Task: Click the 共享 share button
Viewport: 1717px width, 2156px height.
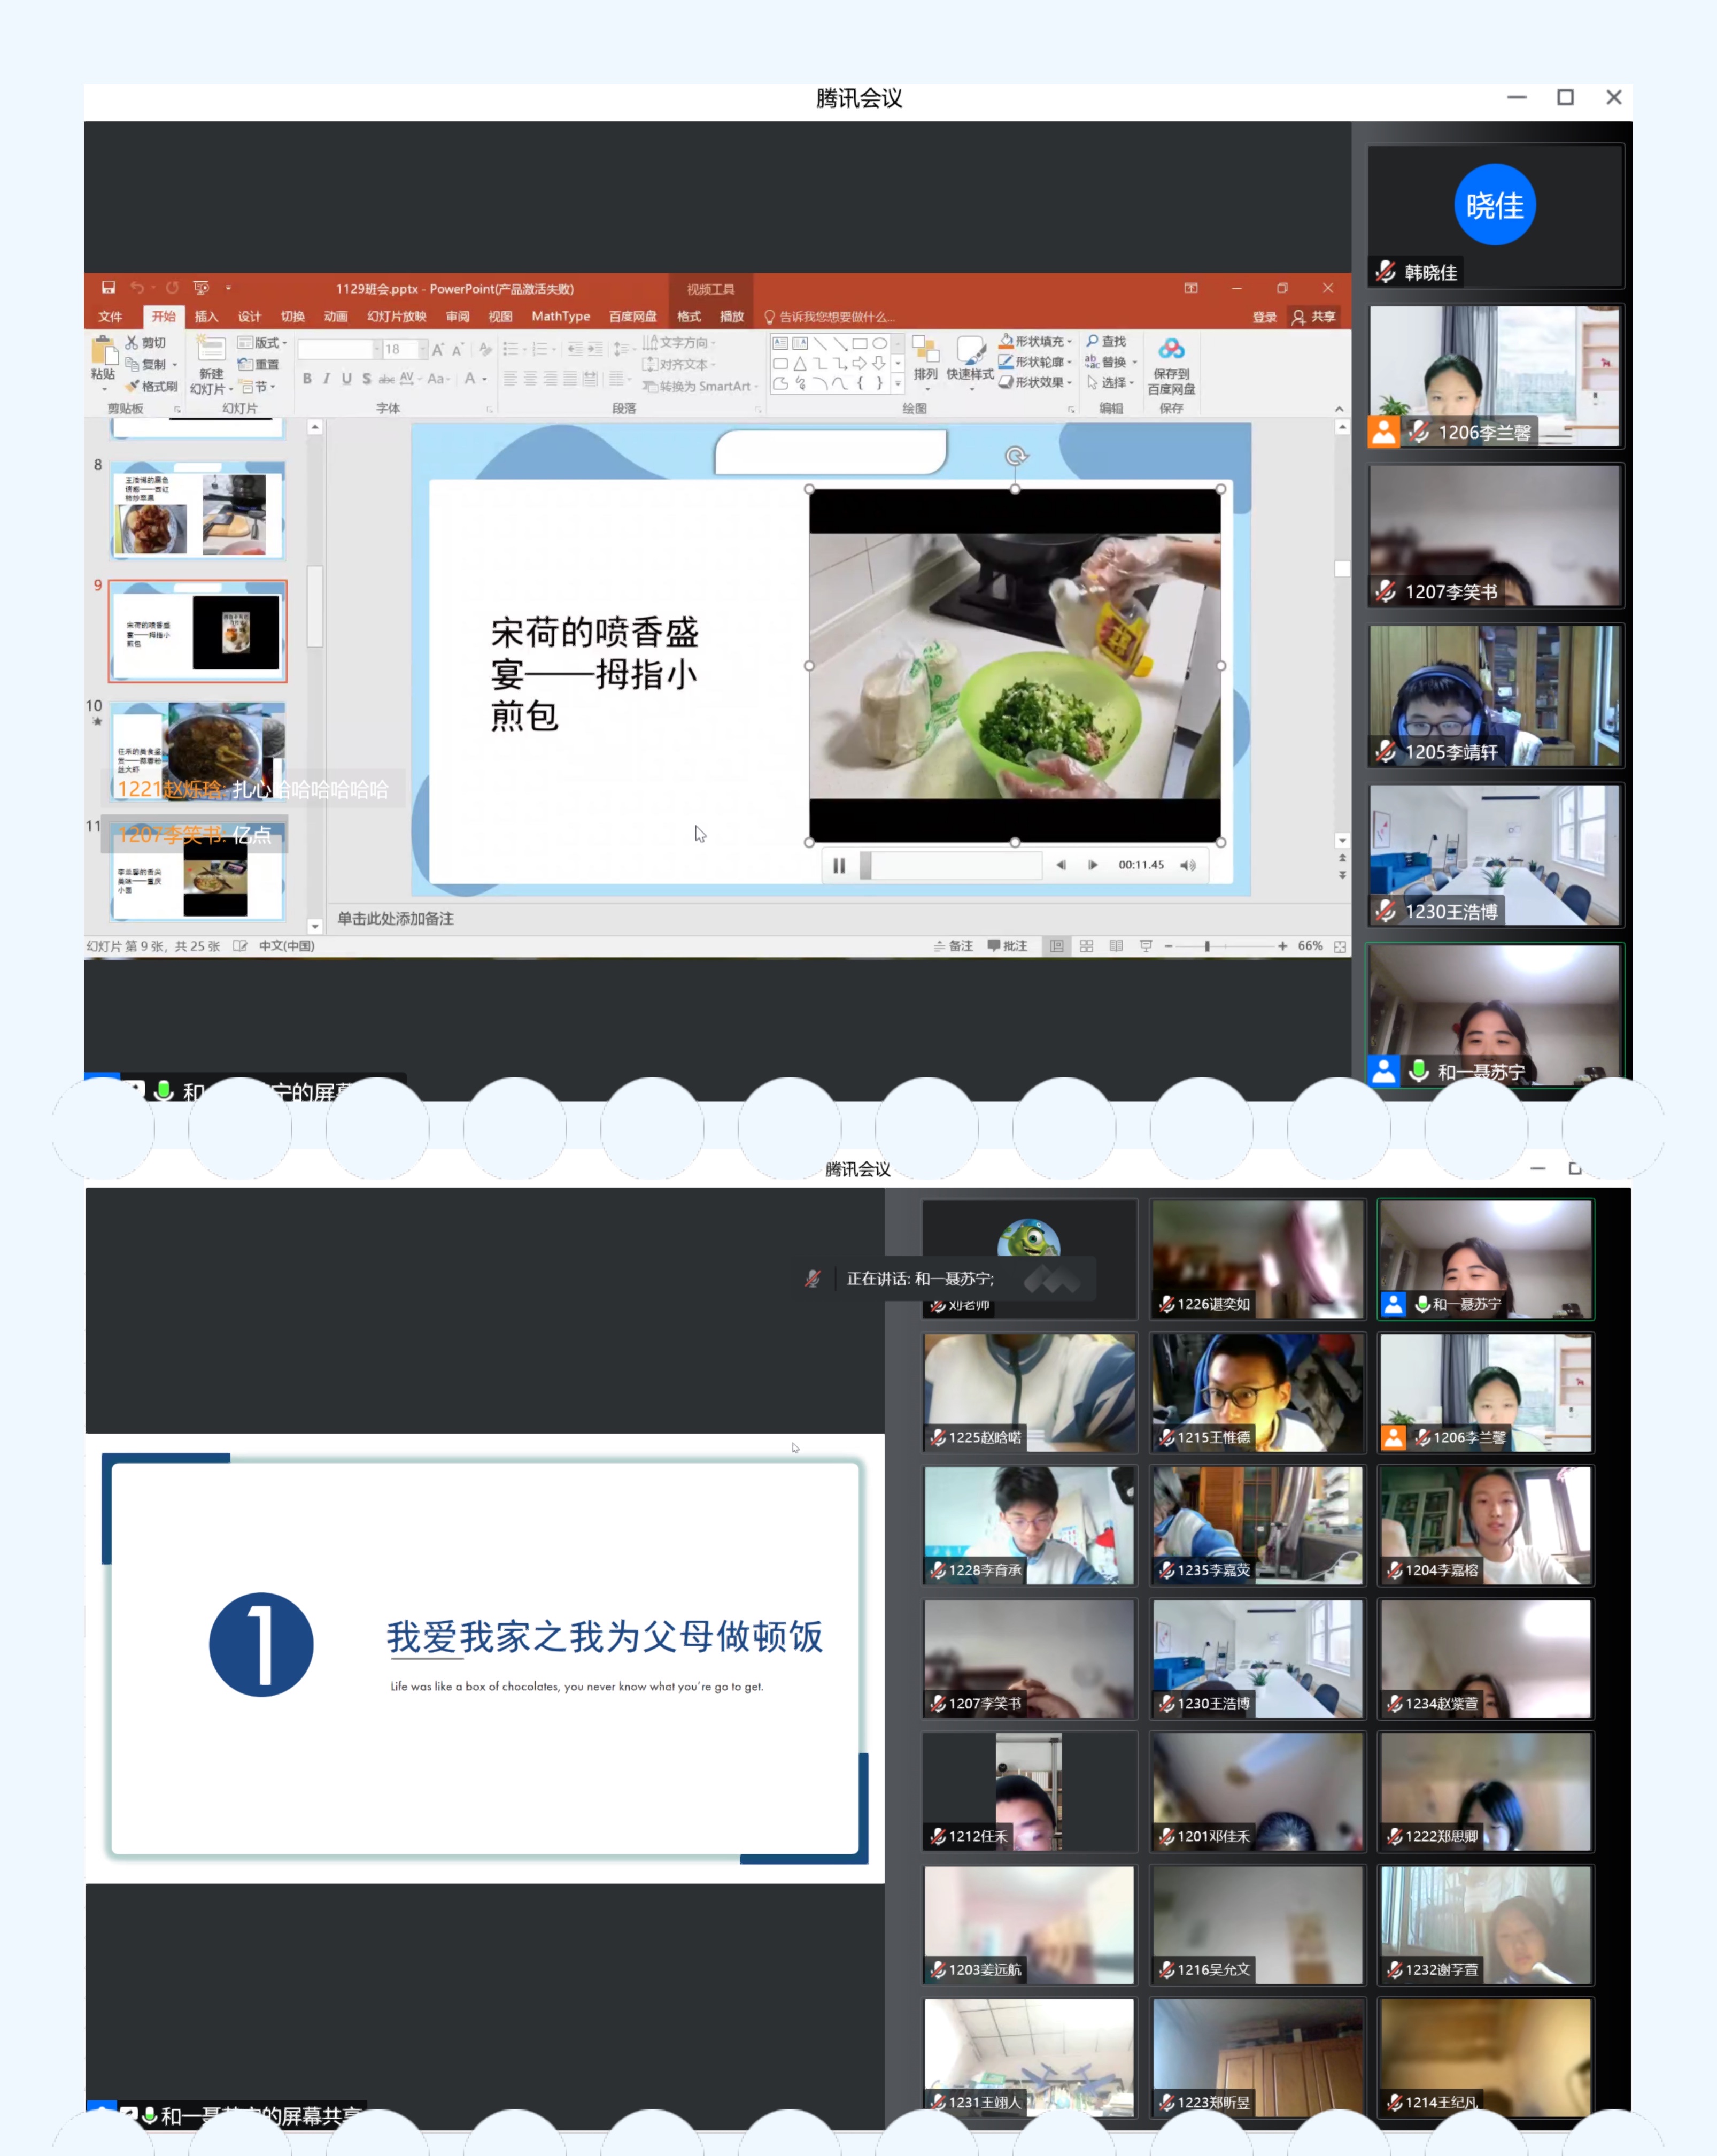Action: pos(1314,317)
